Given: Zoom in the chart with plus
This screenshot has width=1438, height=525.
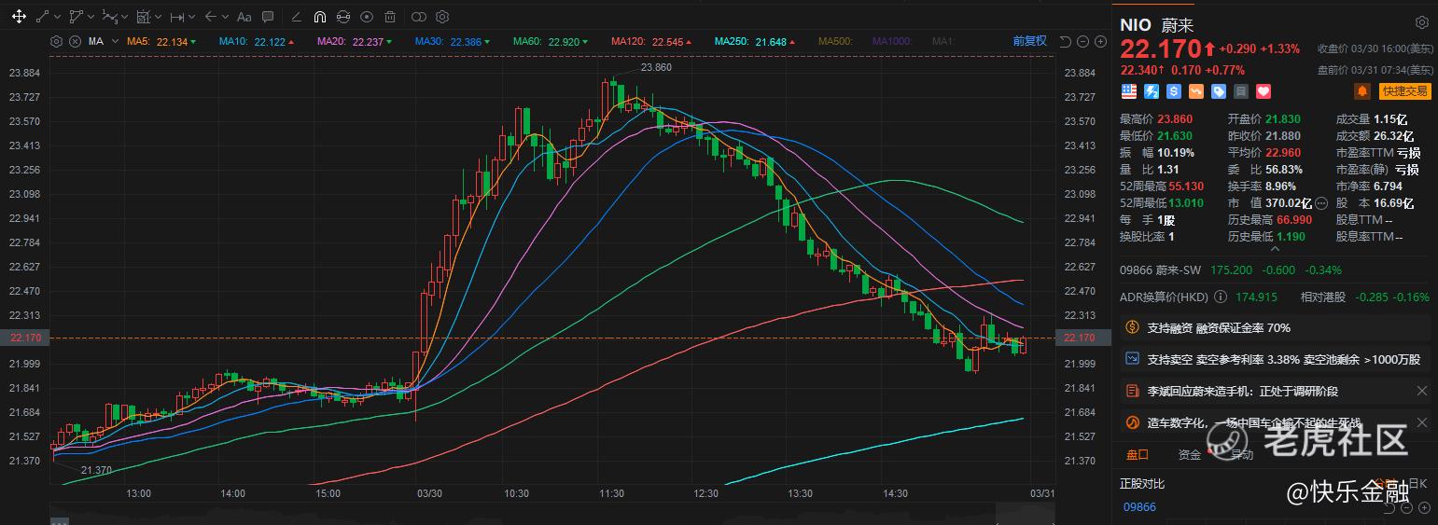Looking at the screenshot, I should click(1098, 41).
